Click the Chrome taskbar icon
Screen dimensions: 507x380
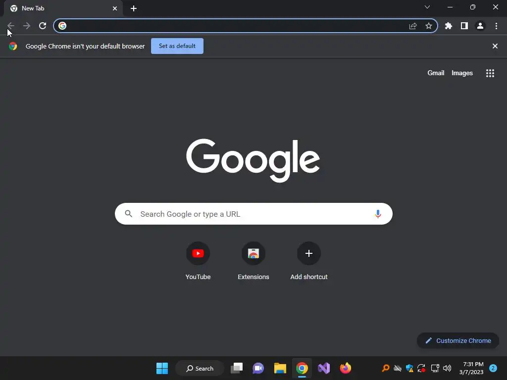tap(302, 368)
